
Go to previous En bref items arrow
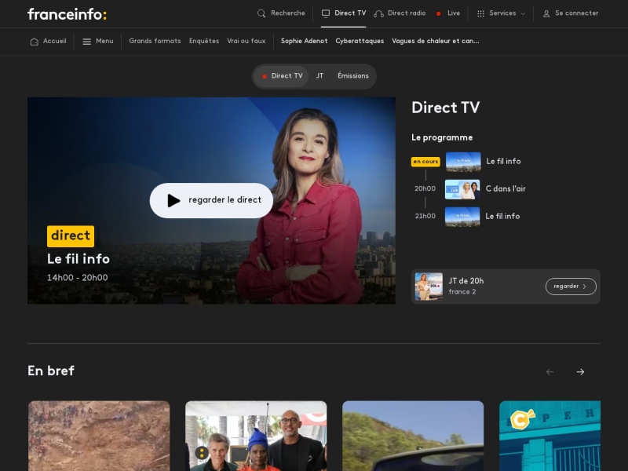pos(550,372)
